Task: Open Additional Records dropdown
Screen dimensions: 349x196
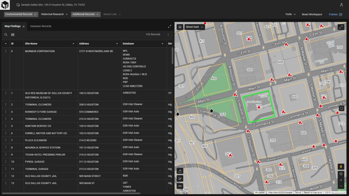Action: pyautogui.click(x=86, y=14)
